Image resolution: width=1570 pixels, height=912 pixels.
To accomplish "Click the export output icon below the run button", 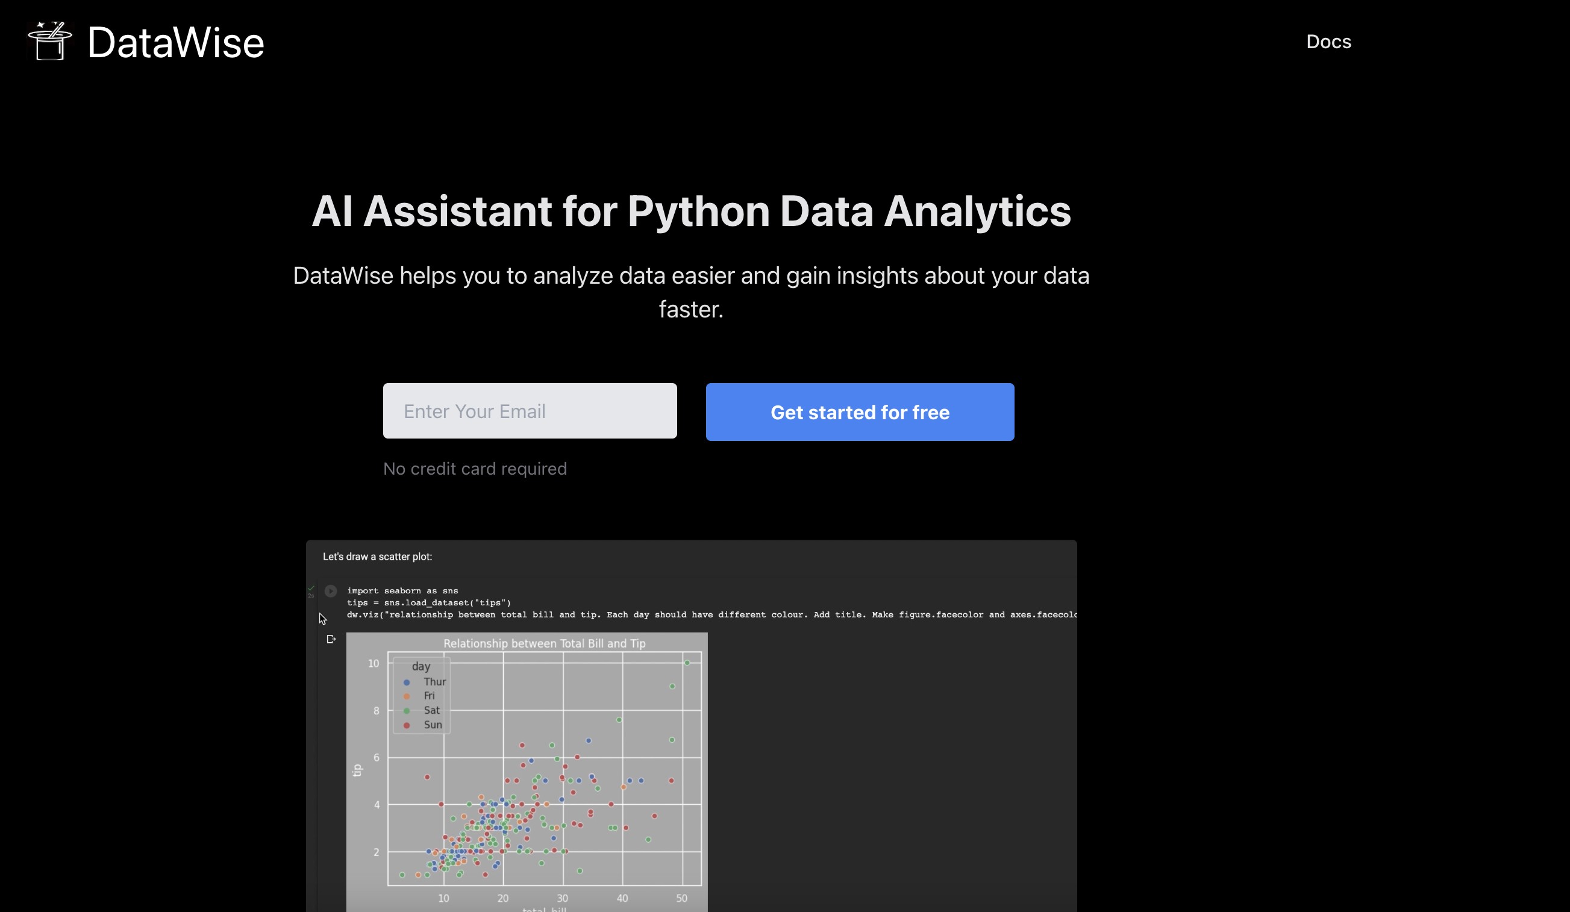I will [x=331, y=639].
